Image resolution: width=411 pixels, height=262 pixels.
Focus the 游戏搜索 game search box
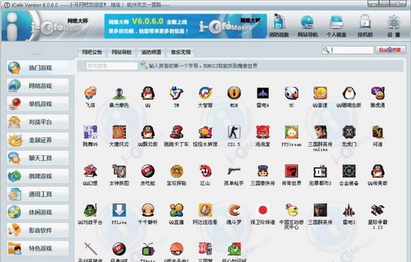(x=112, y=66)
